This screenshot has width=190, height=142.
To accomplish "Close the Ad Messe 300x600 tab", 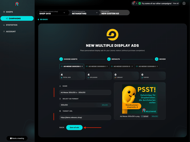I will 107,66.
